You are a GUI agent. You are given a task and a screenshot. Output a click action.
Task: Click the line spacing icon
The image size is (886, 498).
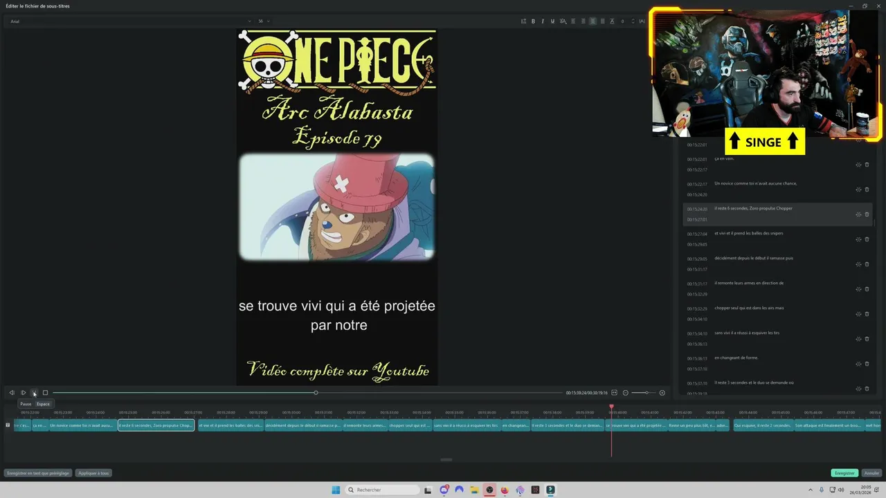(612, 21)
